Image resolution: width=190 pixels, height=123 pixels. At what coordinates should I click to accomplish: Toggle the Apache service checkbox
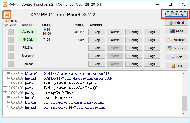coord(11,32)
